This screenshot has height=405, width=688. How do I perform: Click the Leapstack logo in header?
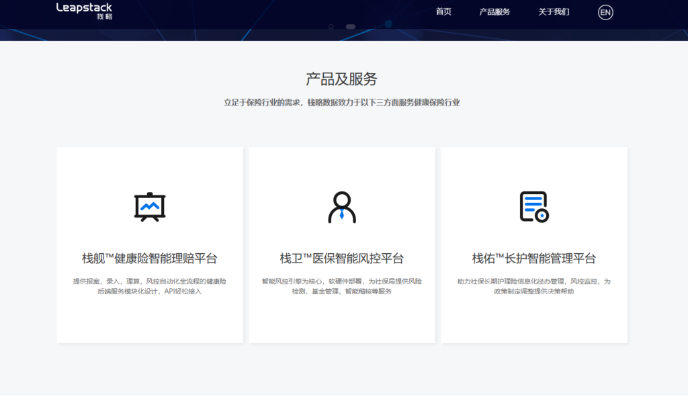click(84, 7)
